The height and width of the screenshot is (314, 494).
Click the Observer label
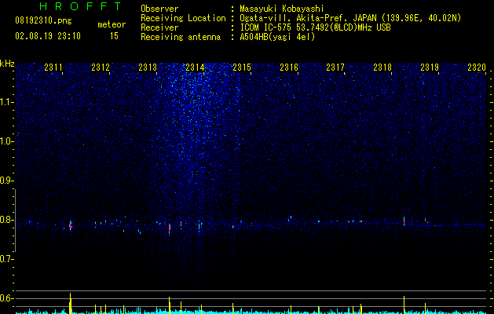159,9
